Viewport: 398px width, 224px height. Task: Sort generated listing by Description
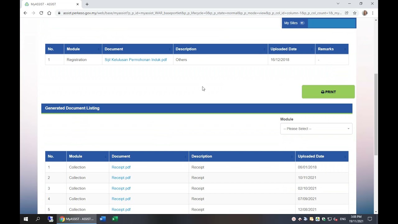(x=242, y=156)
